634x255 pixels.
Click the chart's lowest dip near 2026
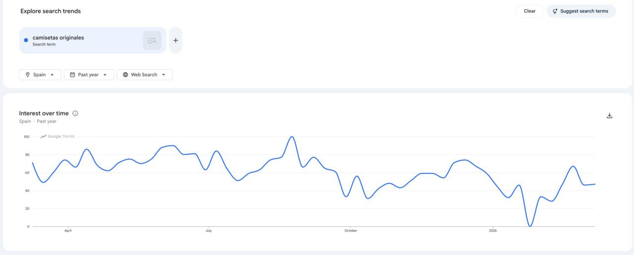pos(530,226)
